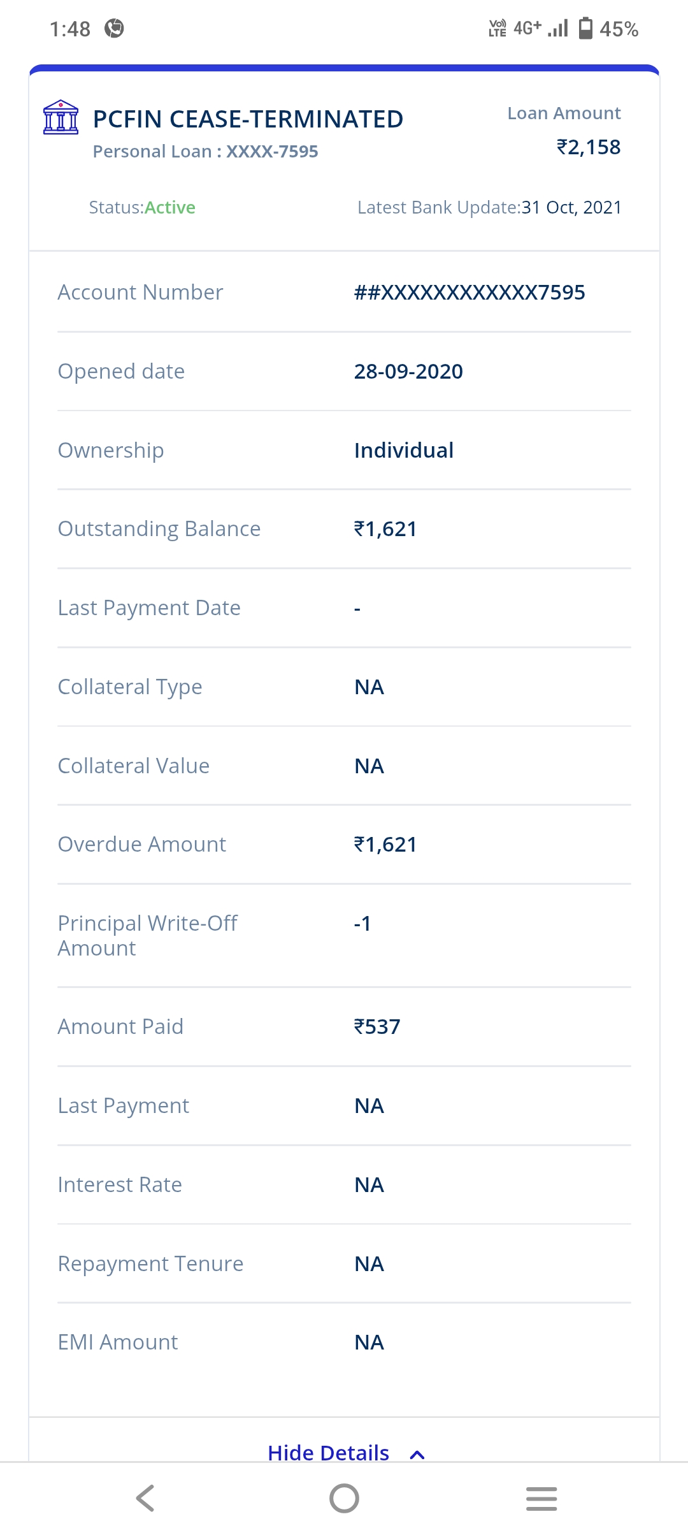Viewport: 688px width, 1535px height.
Task: Tap the Amount Paid ₹537 value
Action: coord(377,1027)
